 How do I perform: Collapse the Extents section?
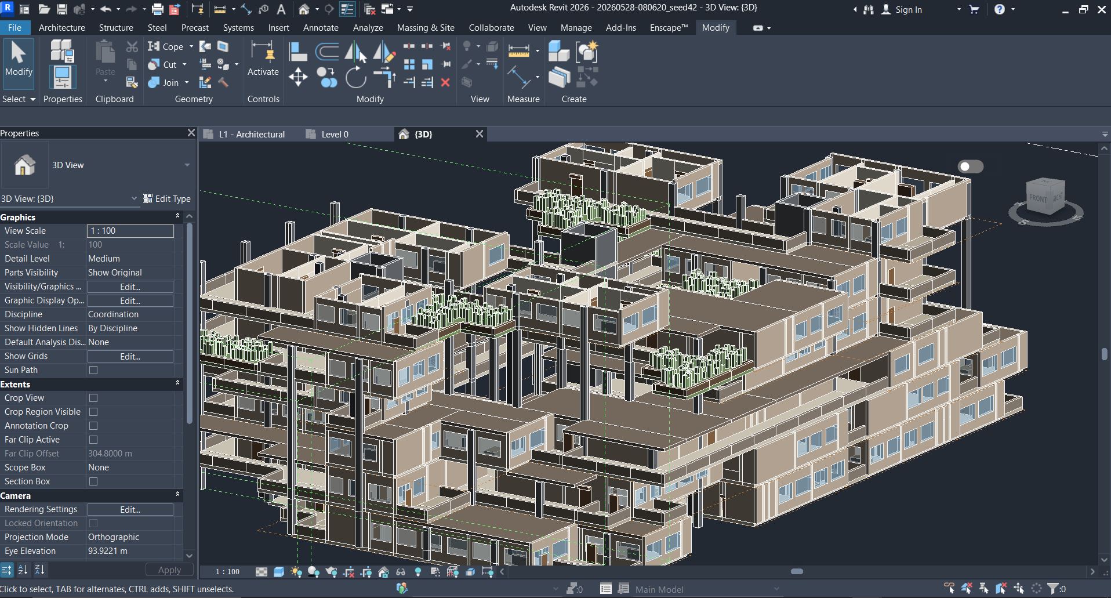177,383
